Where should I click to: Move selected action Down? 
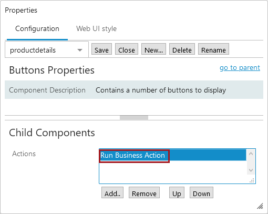(x=201, y=192)
